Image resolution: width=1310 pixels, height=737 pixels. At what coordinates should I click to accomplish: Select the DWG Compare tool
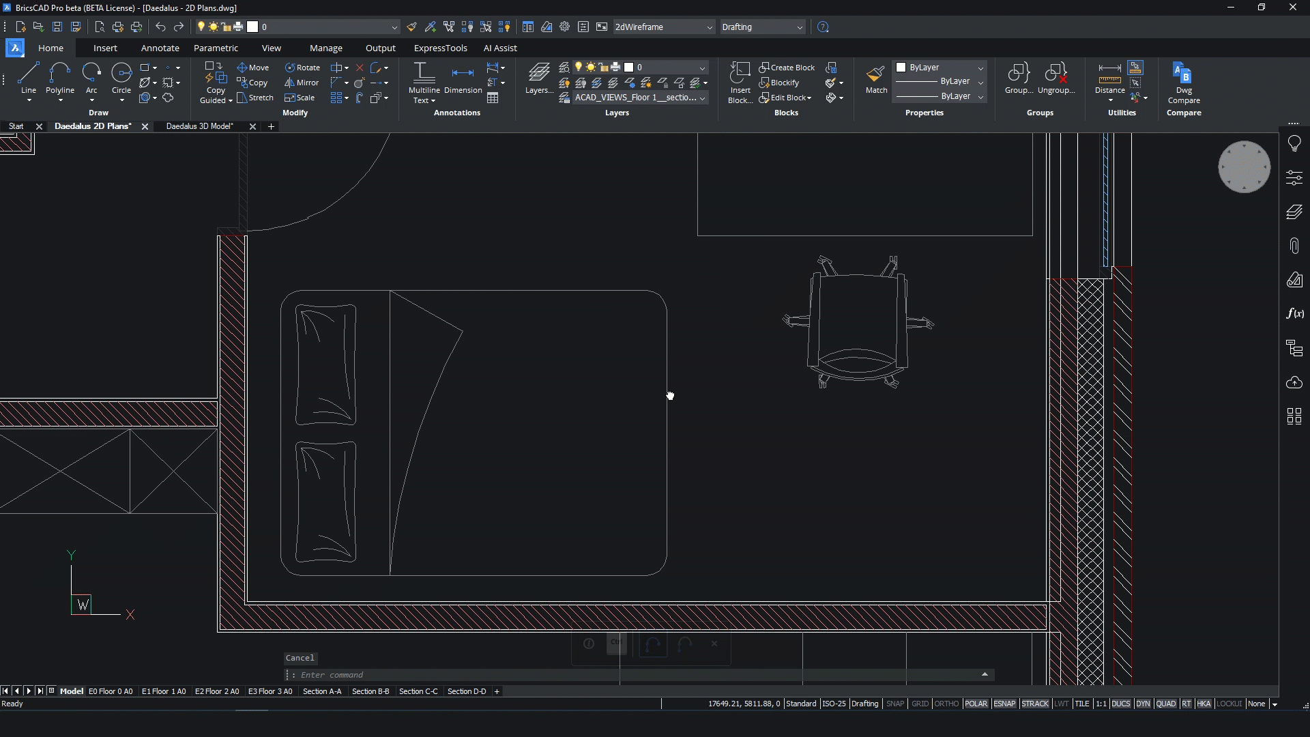(1183, 81)
